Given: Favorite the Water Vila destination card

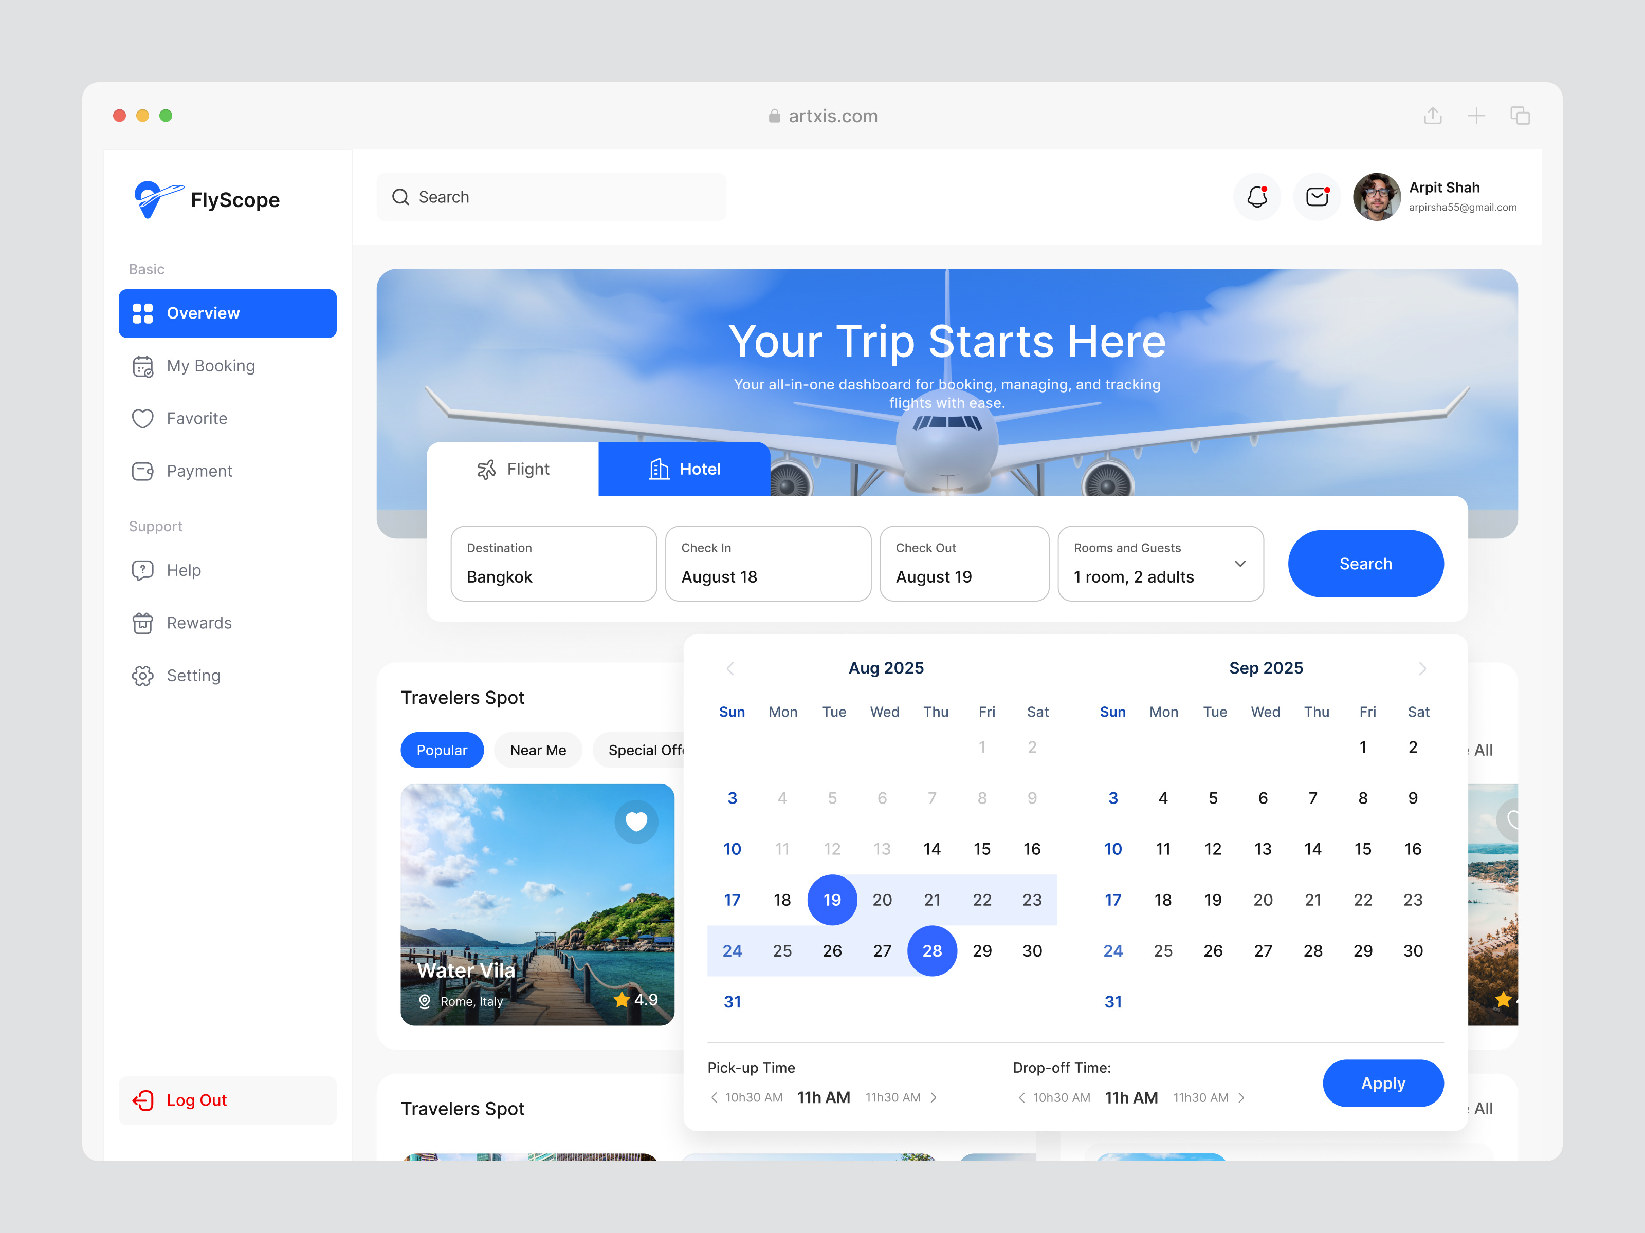Looking at the screenshot, I should 636,821.
